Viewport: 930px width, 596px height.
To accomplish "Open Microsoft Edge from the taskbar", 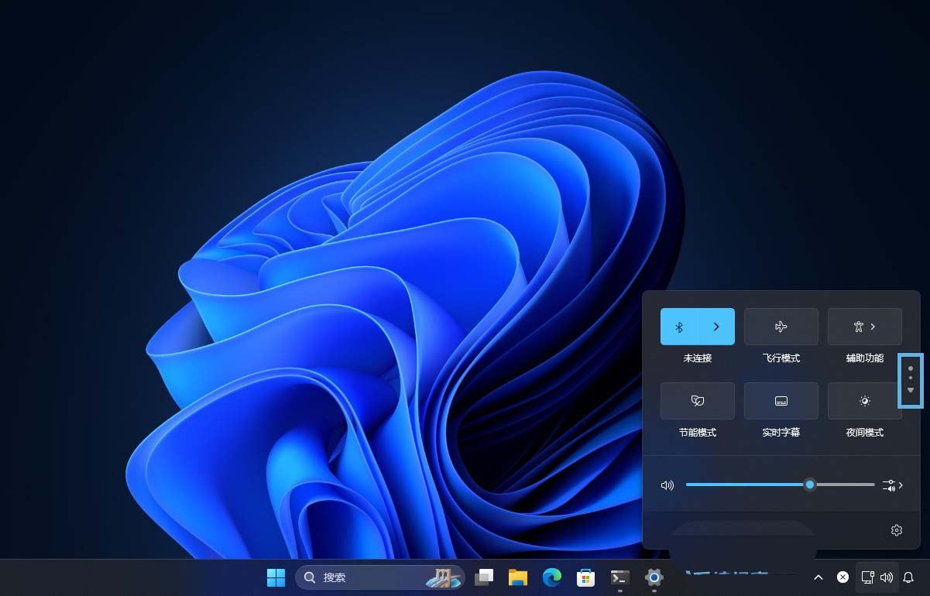I will click(551, 577).
